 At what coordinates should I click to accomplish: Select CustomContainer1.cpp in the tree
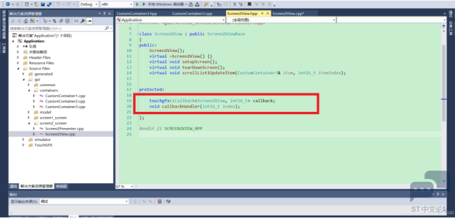coord(65,96)
